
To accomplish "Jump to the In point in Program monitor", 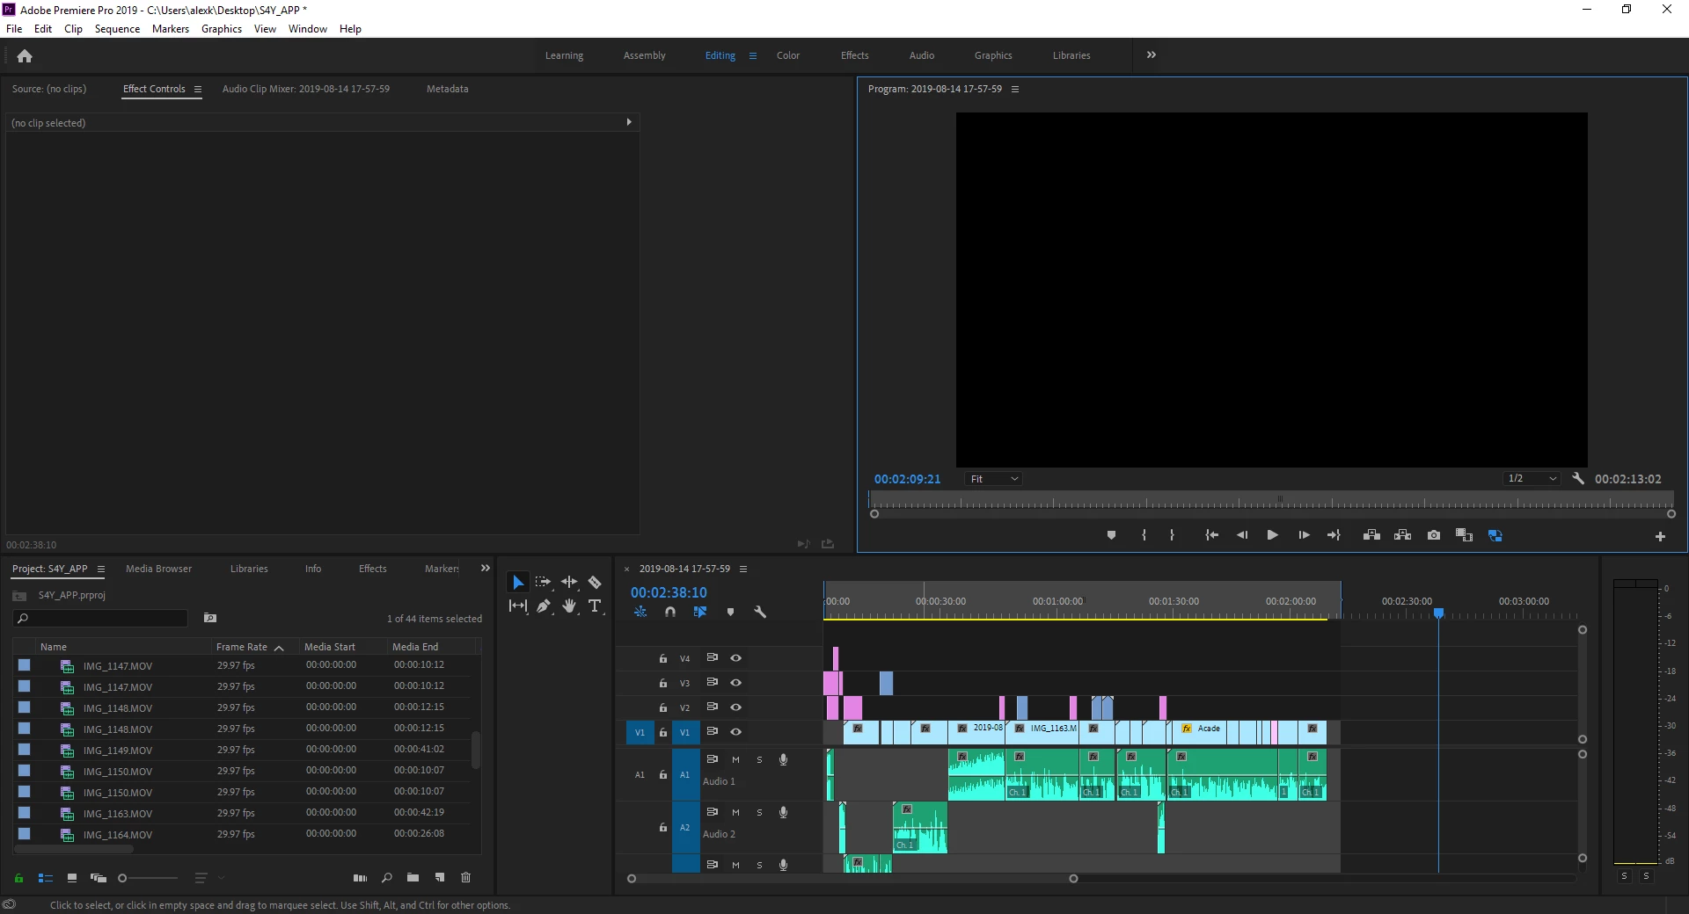I will coord(1211,535).
